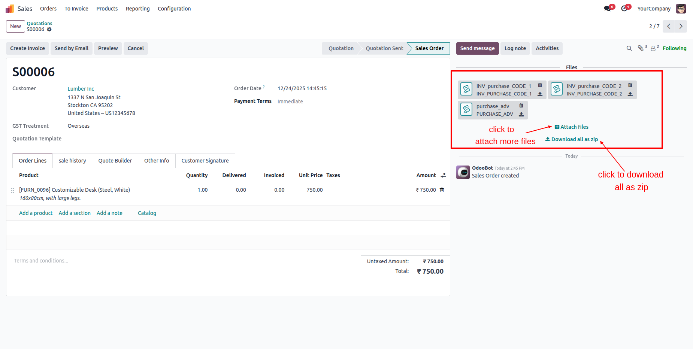Show the Order Date help tooltip mark

(264, 87)
